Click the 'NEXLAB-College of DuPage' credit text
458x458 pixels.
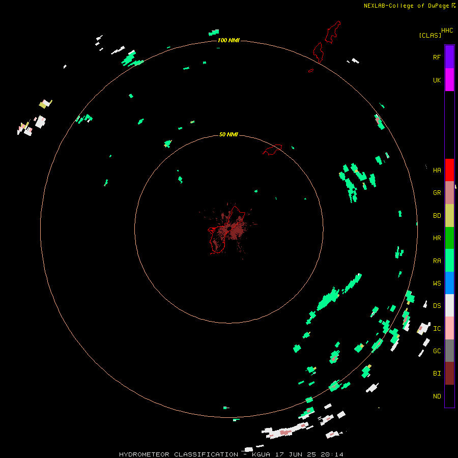[x=406, y=6]
